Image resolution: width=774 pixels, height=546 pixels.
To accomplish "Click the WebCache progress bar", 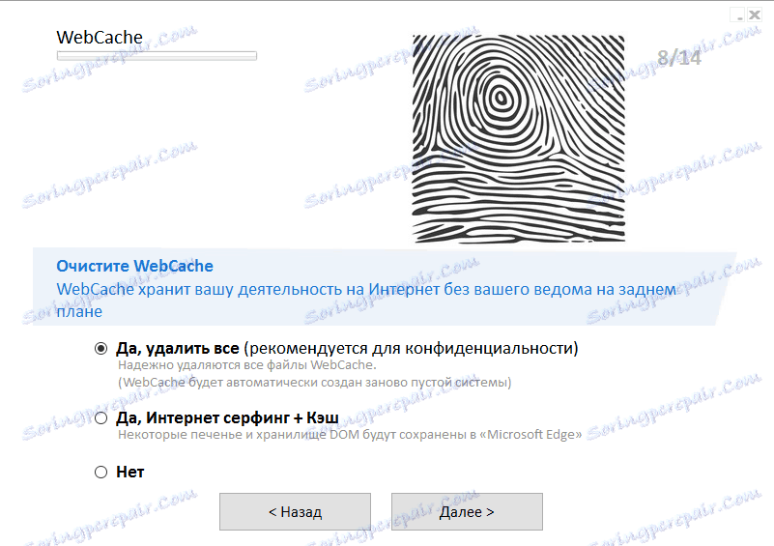I will (x=157, y=56).
